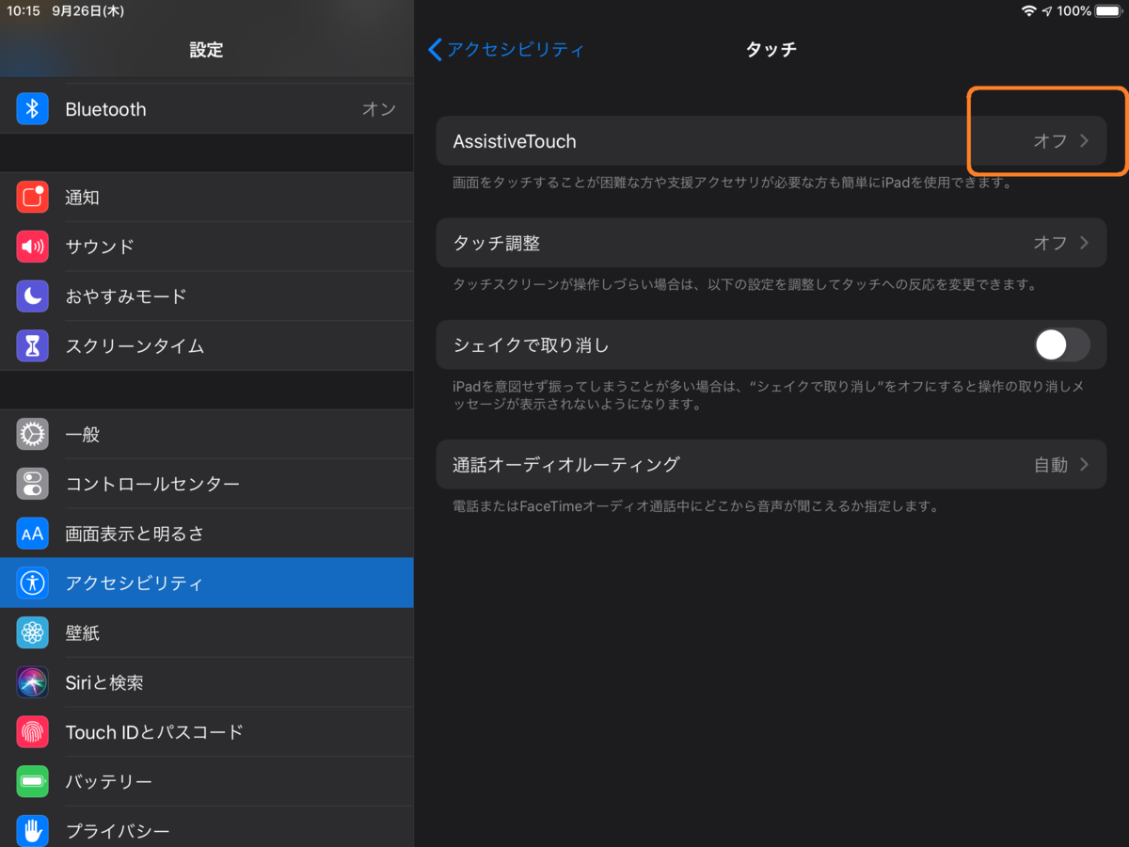Expand 通話オーディオルーティング options

tap(1084, 464)
